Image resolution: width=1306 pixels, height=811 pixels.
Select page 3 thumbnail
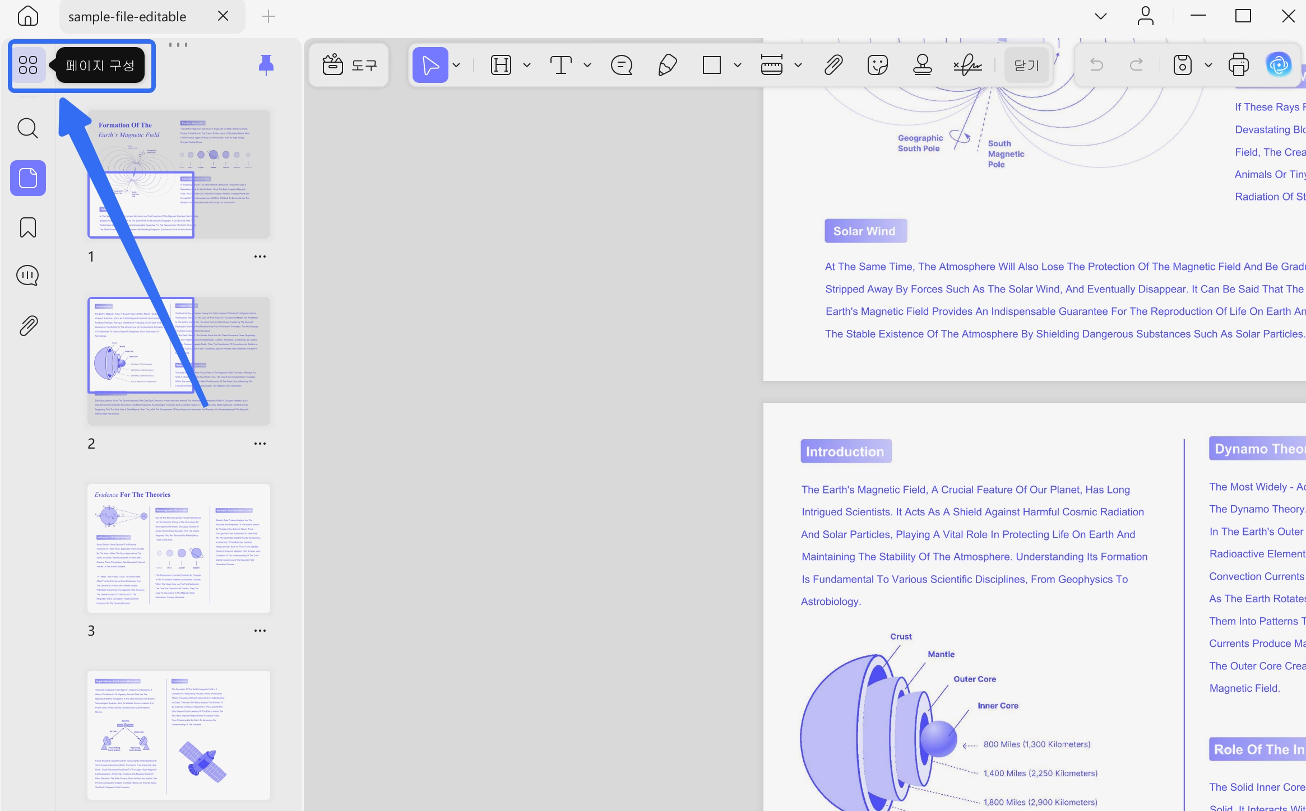click(x=179, y=548)
